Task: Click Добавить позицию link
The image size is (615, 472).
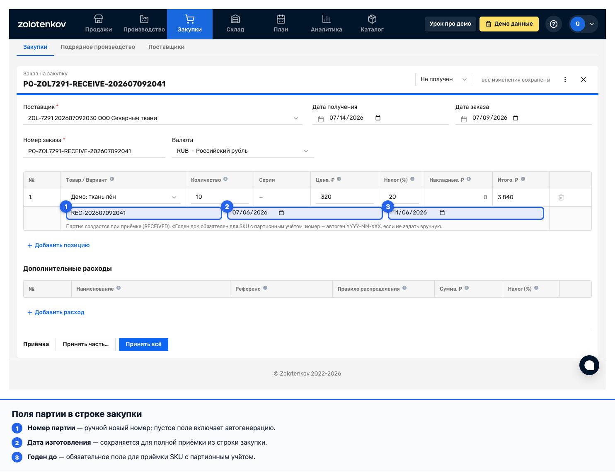Action: point(58,246)
